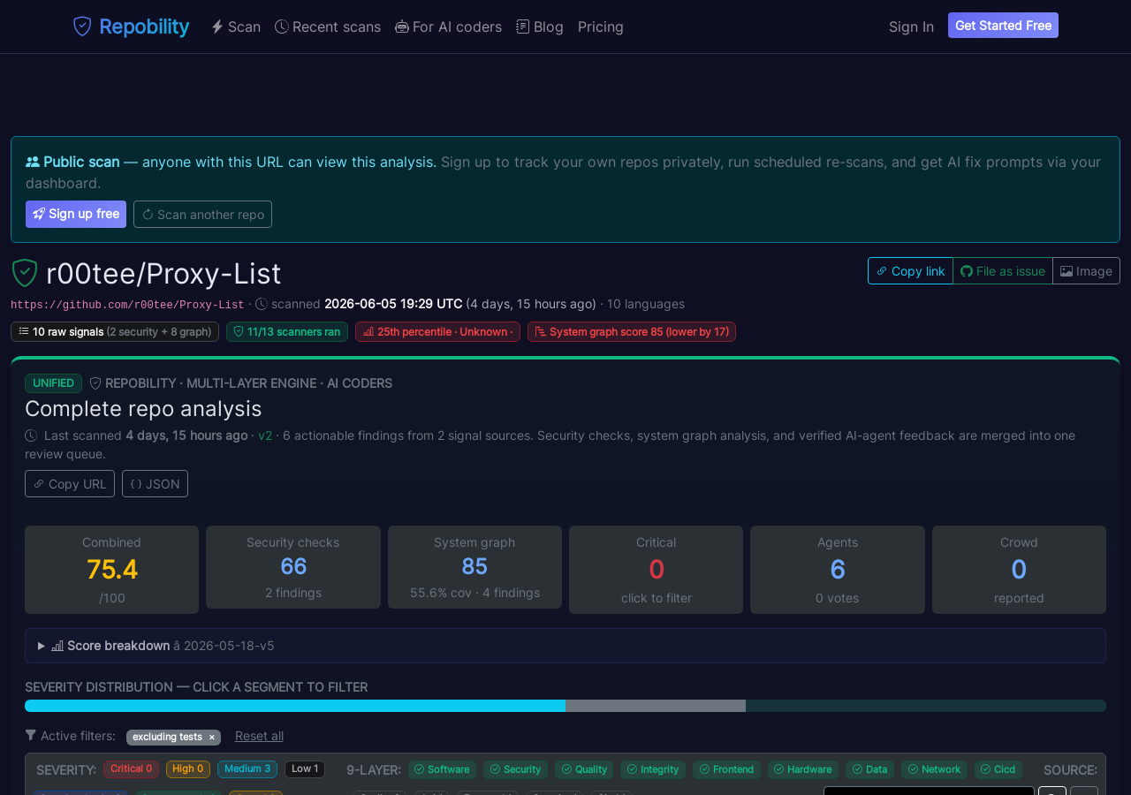This screenshot has height=795, width=1131.
Task: Click the cyan severity distribution segment
Action: [295, 706]
